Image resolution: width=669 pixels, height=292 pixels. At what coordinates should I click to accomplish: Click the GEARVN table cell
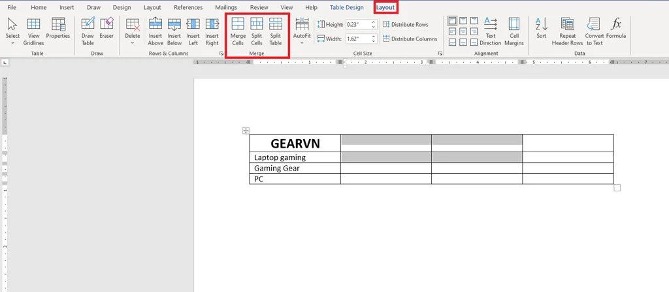295,143
